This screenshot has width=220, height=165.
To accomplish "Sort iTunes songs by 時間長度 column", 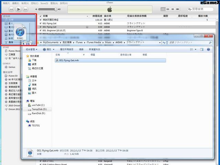I will 97,16.
